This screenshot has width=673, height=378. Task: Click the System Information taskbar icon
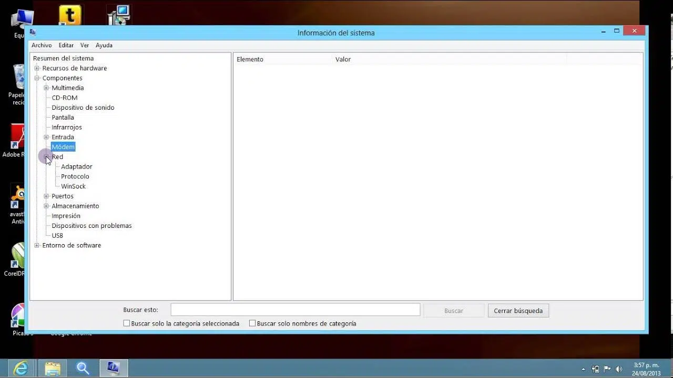[114, 369]
